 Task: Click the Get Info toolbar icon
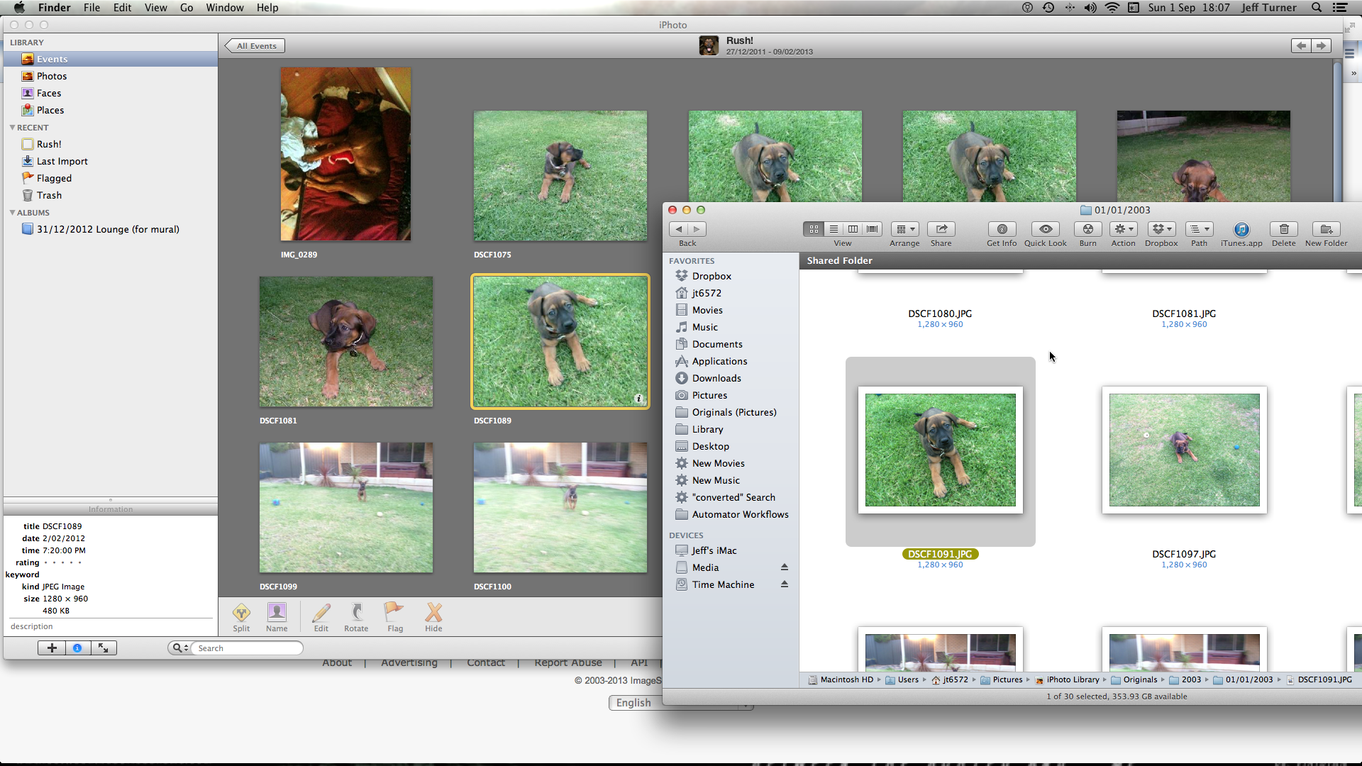point(1001,229)
